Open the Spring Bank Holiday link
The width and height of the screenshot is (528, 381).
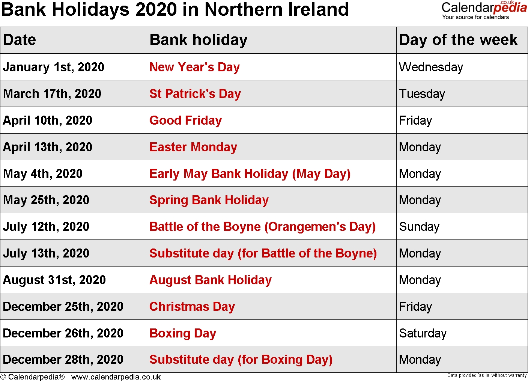pos(209,200)
